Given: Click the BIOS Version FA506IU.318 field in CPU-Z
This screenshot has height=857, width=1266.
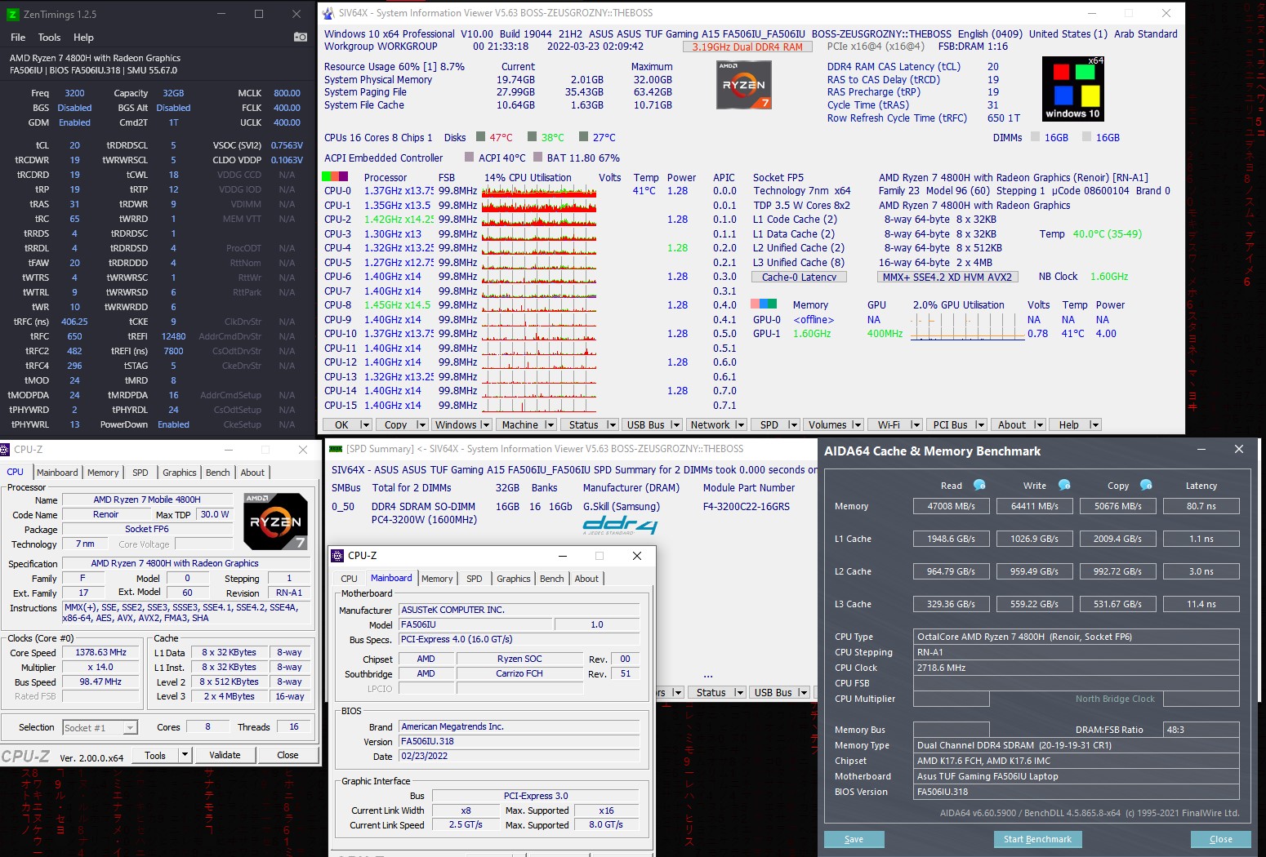Looking at the screenshot, I should click(x=519, y=741).
